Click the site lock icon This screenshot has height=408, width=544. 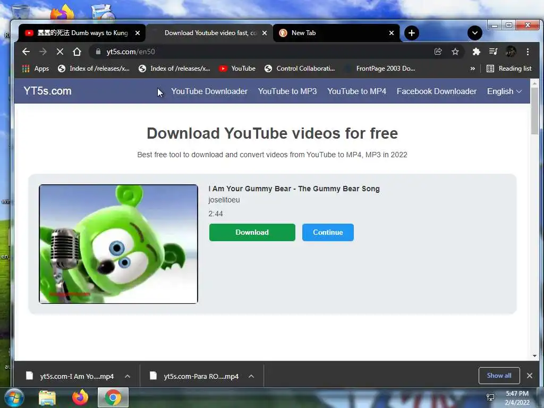pos(98,52)
